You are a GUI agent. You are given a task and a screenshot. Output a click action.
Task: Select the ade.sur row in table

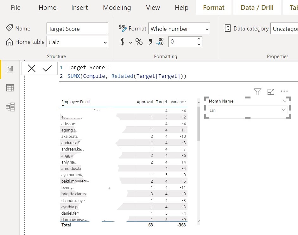[124, 124]
